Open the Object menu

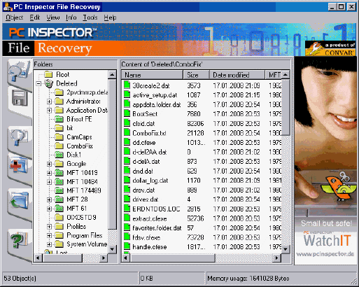14,17
